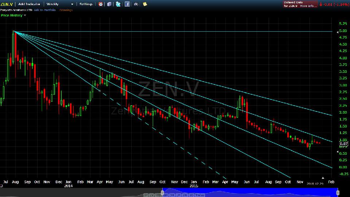Jump to Today in the range selector
This screenshot has width=350, height=197.
(199, 195)
